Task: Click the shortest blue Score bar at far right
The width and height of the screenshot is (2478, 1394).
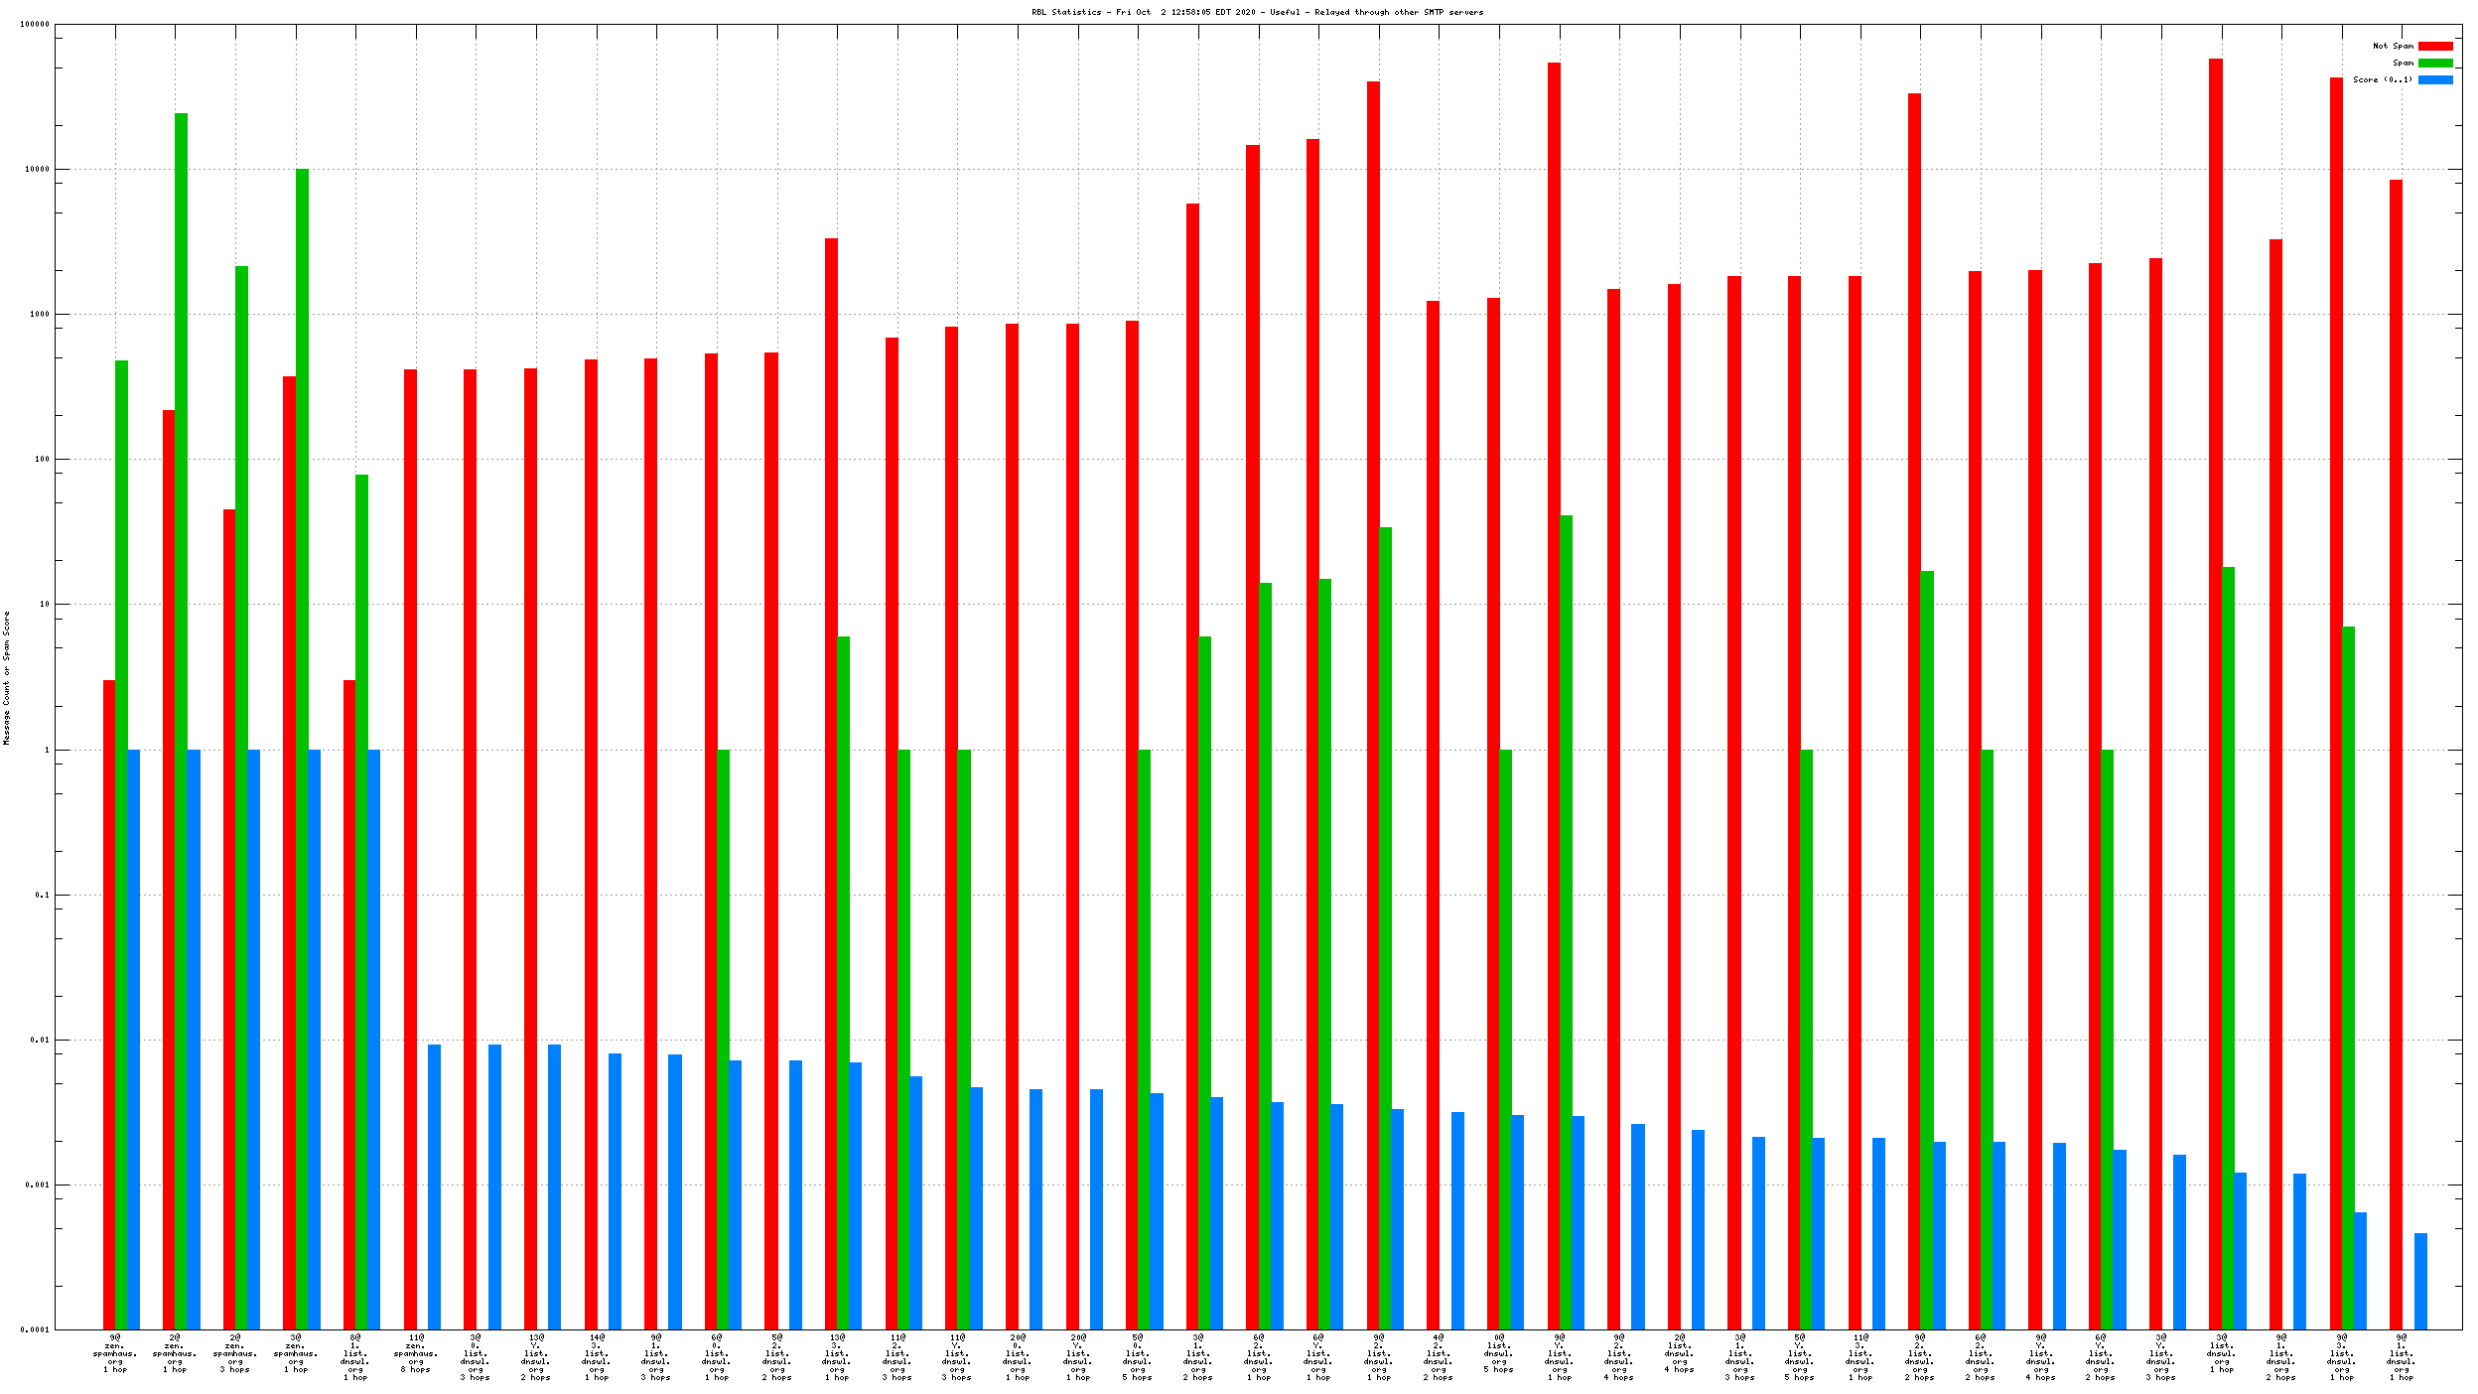Action: click(x=2420, y=1281)
